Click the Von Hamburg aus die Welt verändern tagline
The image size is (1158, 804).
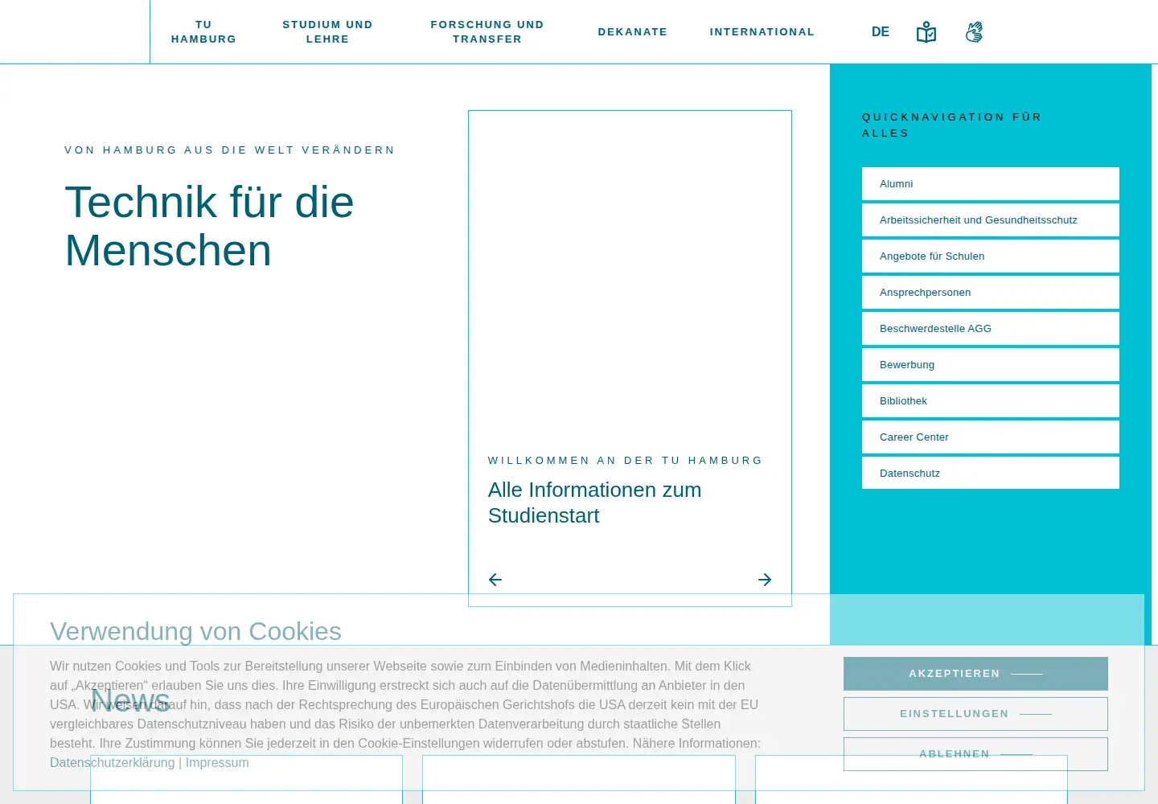pyautogui.click(x=230, y=150)
